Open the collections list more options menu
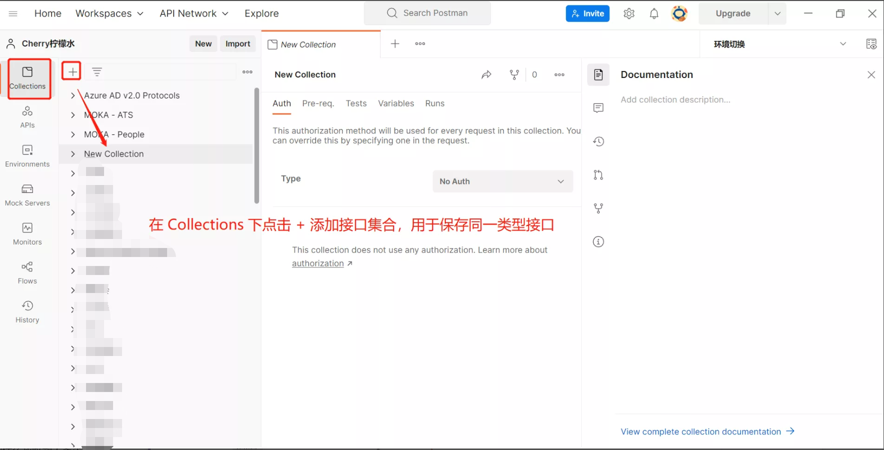Viewport: 884px width, 450px height. point(248,72)
